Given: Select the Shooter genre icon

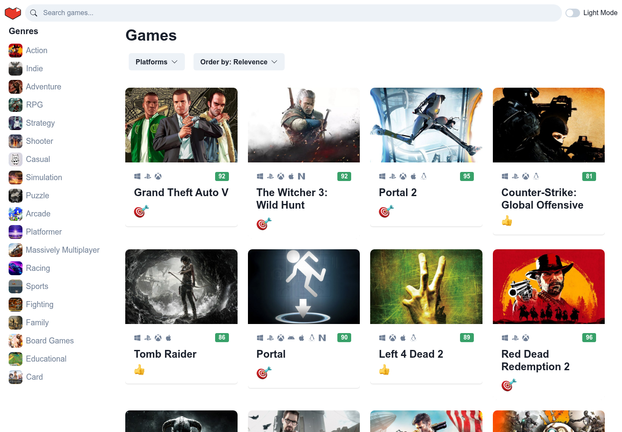Looking at the screenshot, I should pos(16,141).
